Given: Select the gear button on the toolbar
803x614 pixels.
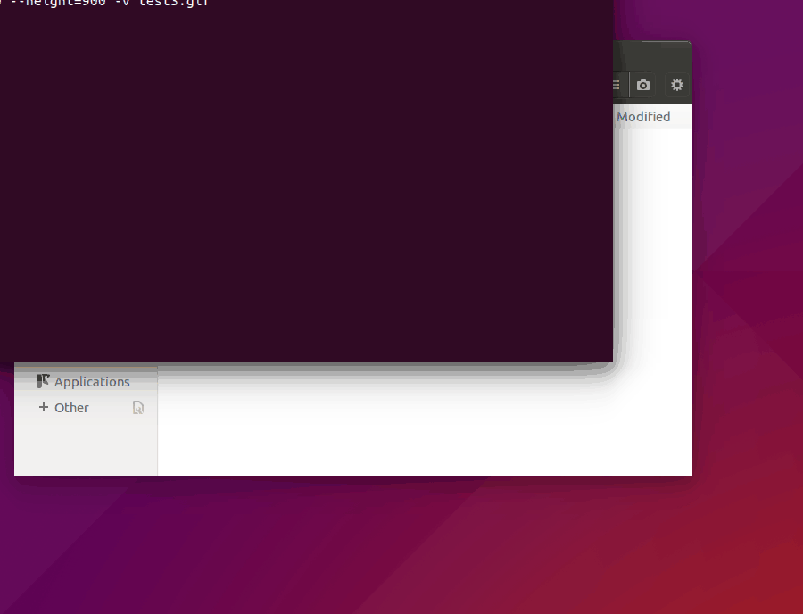Looking at the screenshot, I should (x=677, y=85).
